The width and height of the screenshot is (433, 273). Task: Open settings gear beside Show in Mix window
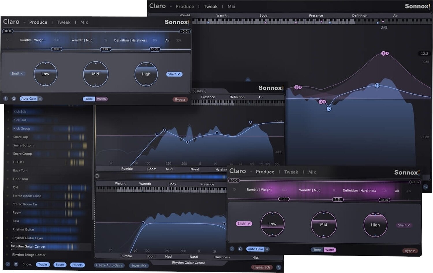point(16,264)
